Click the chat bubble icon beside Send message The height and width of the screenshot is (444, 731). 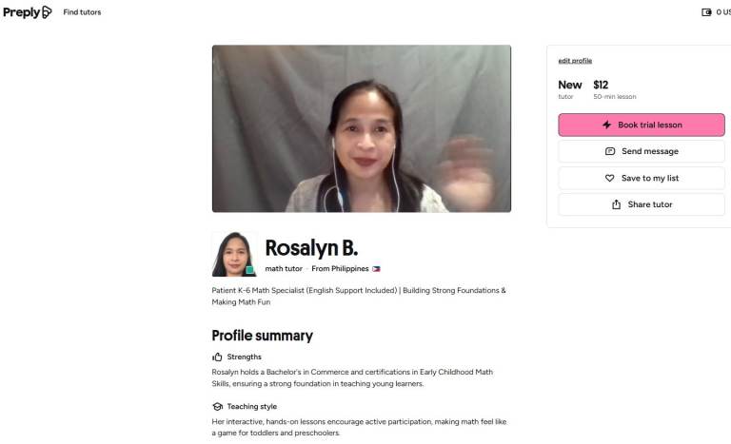(x=610, y=151)
